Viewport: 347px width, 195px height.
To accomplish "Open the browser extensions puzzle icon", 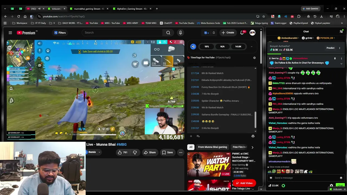I will [x=299, y=17].
